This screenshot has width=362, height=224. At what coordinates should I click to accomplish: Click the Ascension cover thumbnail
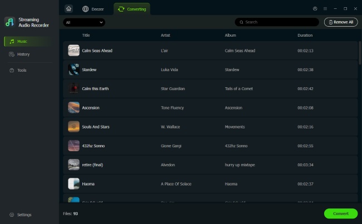point(74,108)
